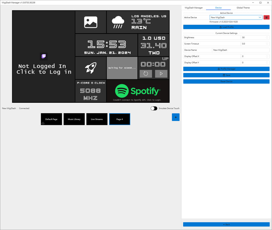Click the Back button

click(226, 224)
